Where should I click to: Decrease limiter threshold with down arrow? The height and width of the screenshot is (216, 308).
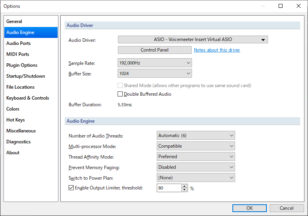pyautogui.click(x=185, y=190)
